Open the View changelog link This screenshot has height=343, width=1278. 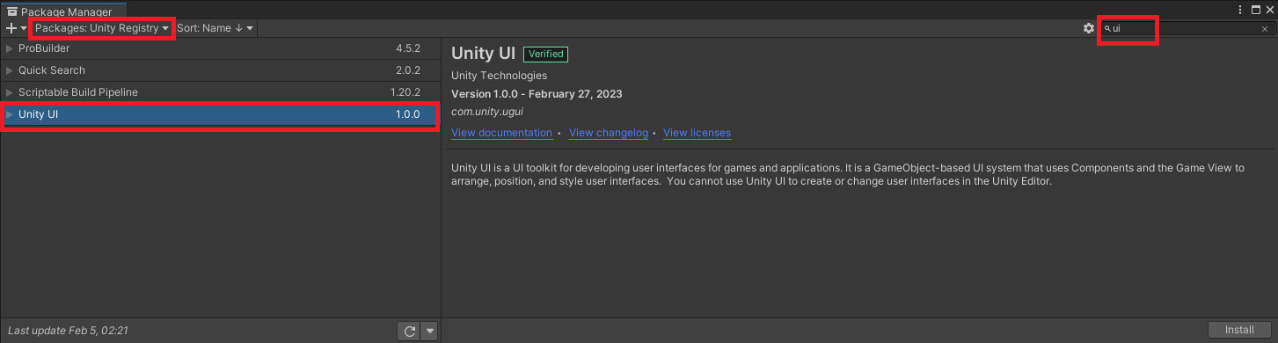609,133
